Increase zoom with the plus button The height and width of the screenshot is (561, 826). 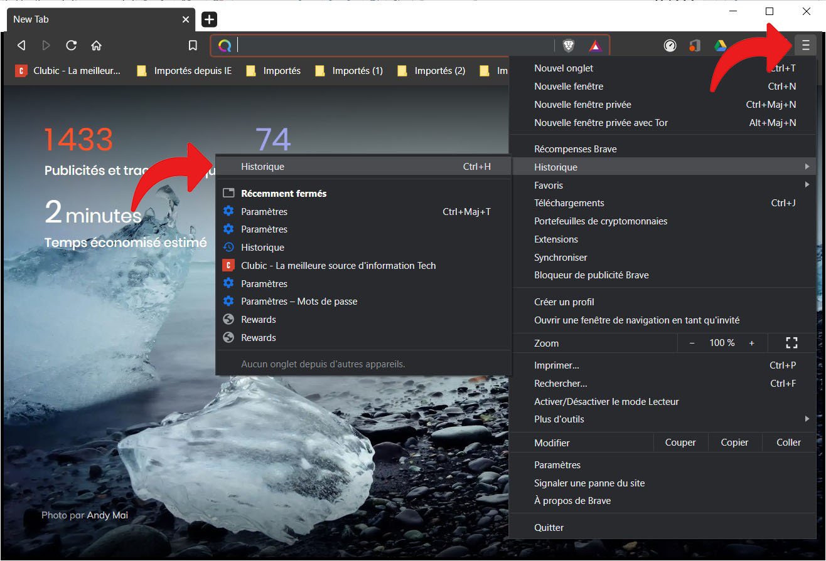[751, 343]
